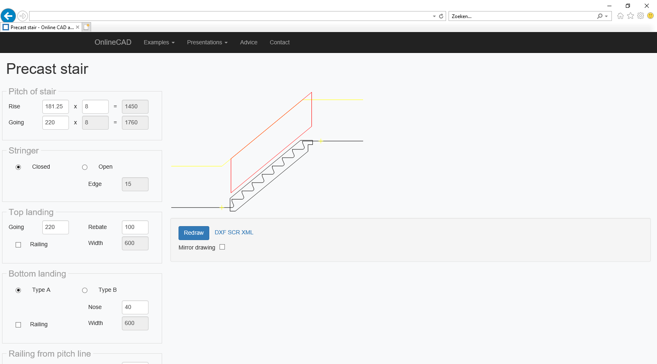The image size is (657, 364).
Task: Expand the Examples dropdown menu
Action: [159, 42]
